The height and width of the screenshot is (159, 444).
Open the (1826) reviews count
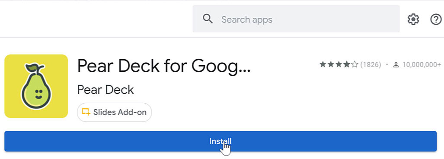(x=371, y=65)
